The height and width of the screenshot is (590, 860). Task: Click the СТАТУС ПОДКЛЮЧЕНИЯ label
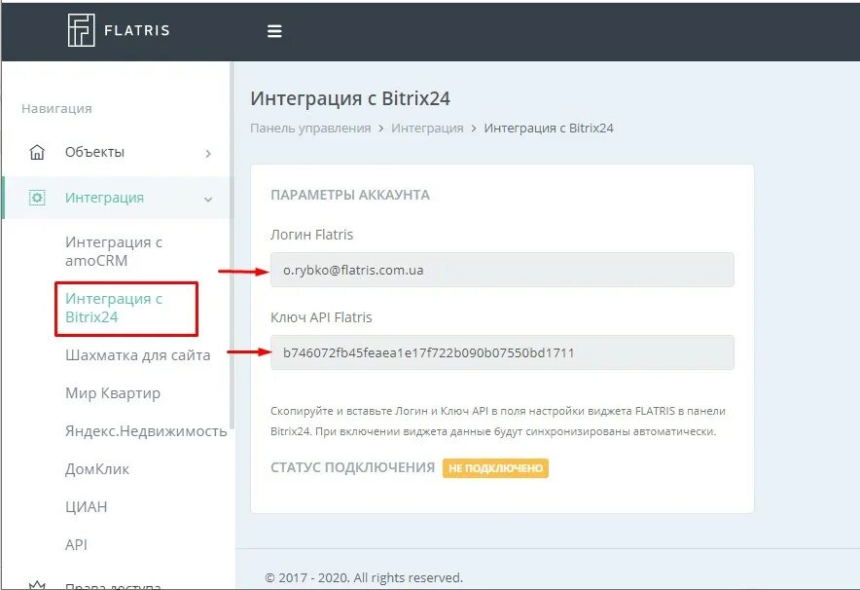[352, 467]
